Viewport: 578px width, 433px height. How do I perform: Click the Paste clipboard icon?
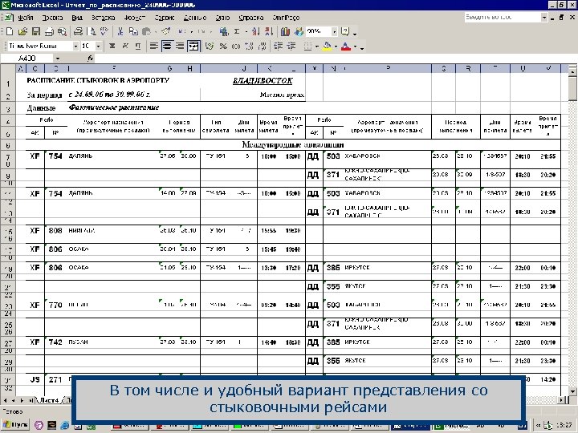[x=146, y=31]
